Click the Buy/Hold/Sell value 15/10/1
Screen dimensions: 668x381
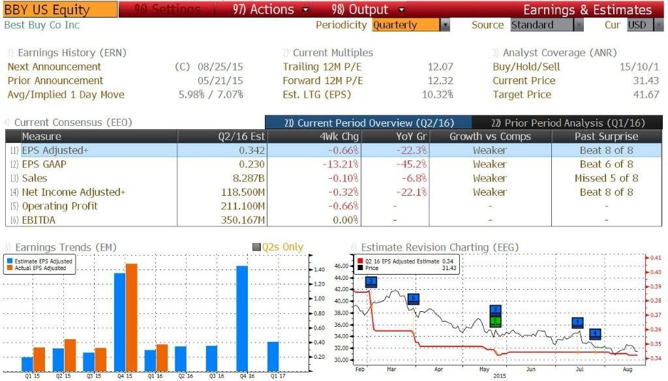(639, 67)
